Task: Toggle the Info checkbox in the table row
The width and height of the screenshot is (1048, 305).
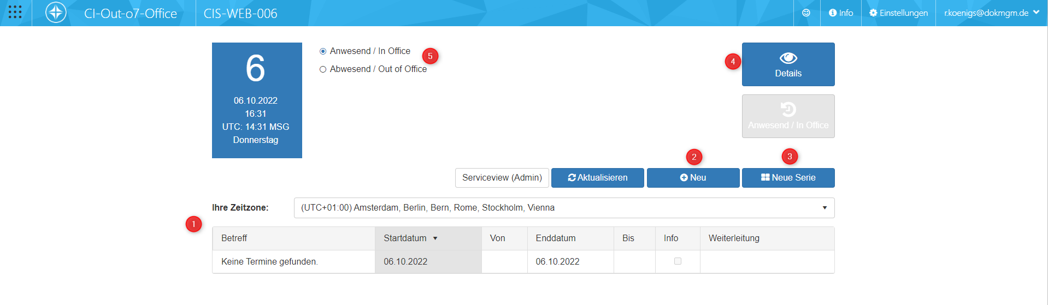Action: click(678, 261)
